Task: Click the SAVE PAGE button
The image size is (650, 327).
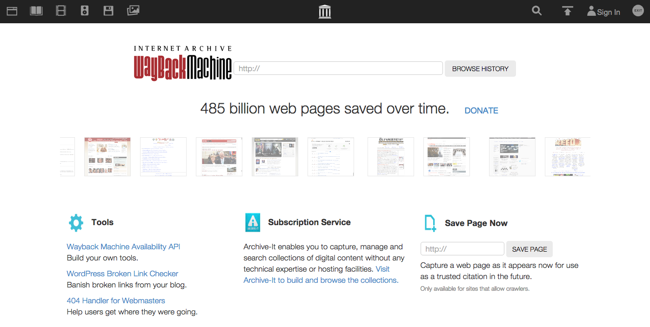Action: click(x=529, y=249)
